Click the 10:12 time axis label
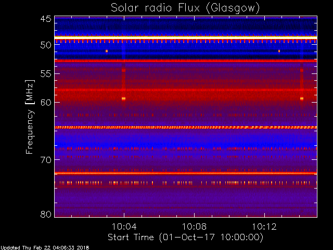This screenshot has height=250, width=333. (264, 227)
